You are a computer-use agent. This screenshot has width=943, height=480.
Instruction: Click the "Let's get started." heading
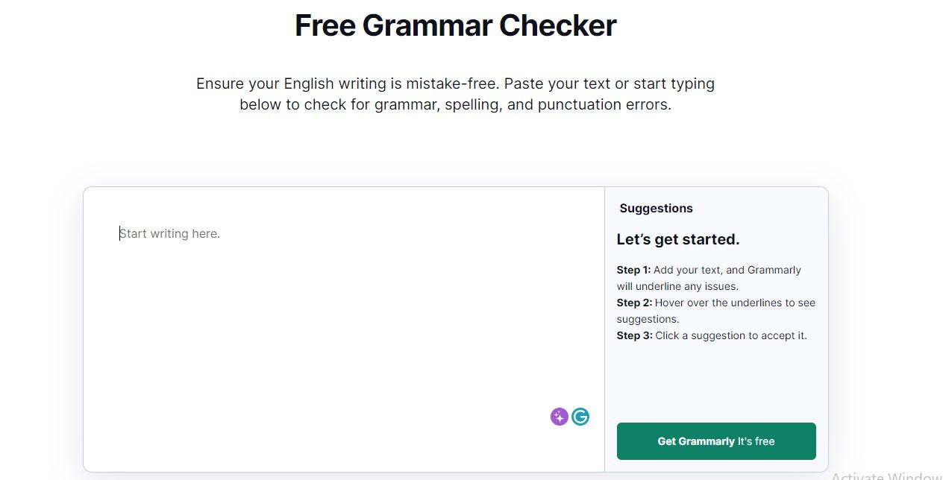[678, 239]
